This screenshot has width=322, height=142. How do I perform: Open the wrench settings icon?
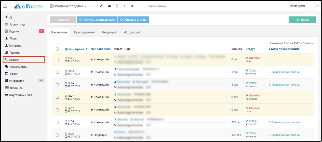pos(101,6)
